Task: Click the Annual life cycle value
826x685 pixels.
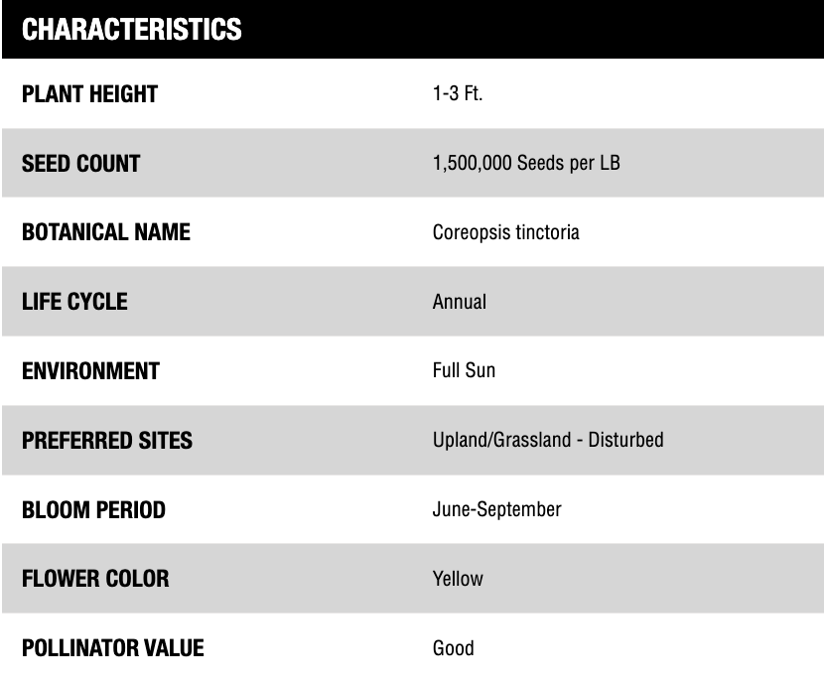Action: [x=460, y=302]
